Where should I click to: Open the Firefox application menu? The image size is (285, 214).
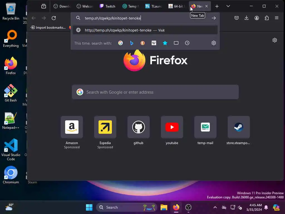pos(277,18)
